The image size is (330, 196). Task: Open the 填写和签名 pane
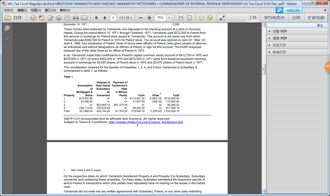(x=274, y=18)
